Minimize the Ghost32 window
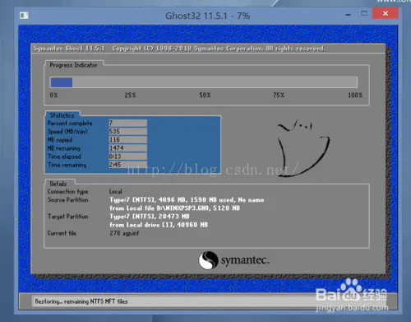Screen dimensions: 411x322 (x=349, y=14)
